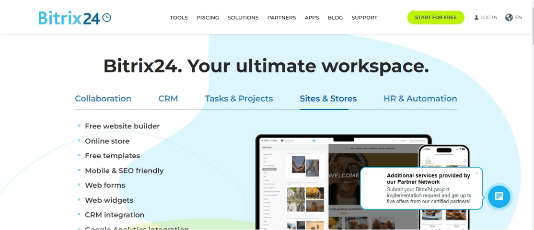Switch to the Tasks & Projects tab
Image resolution: width=534 pixels, height=230 pixels.
point(239,99)
